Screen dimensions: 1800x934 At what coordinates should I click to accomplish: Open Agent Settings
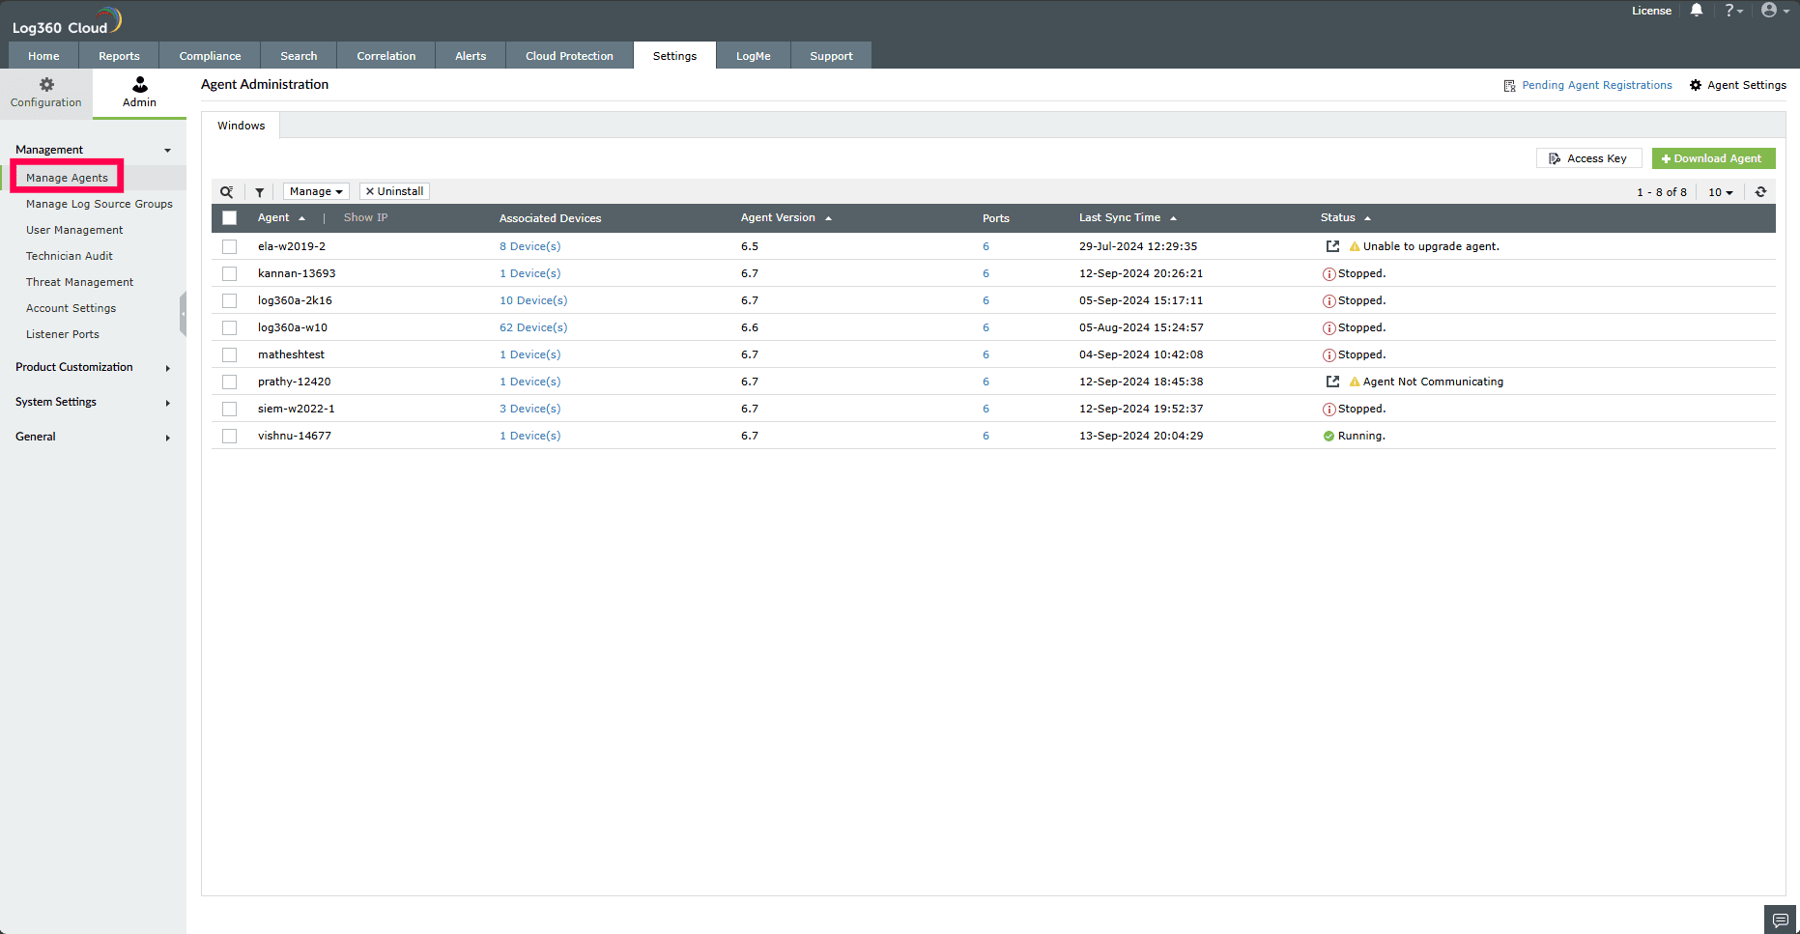click(1737, 85)
